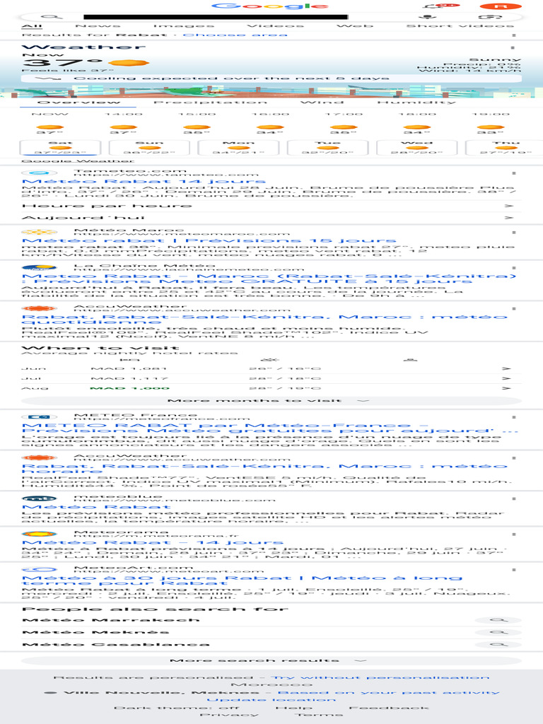Click the meteoblue 'mb' favicon

tap(40, 498)
